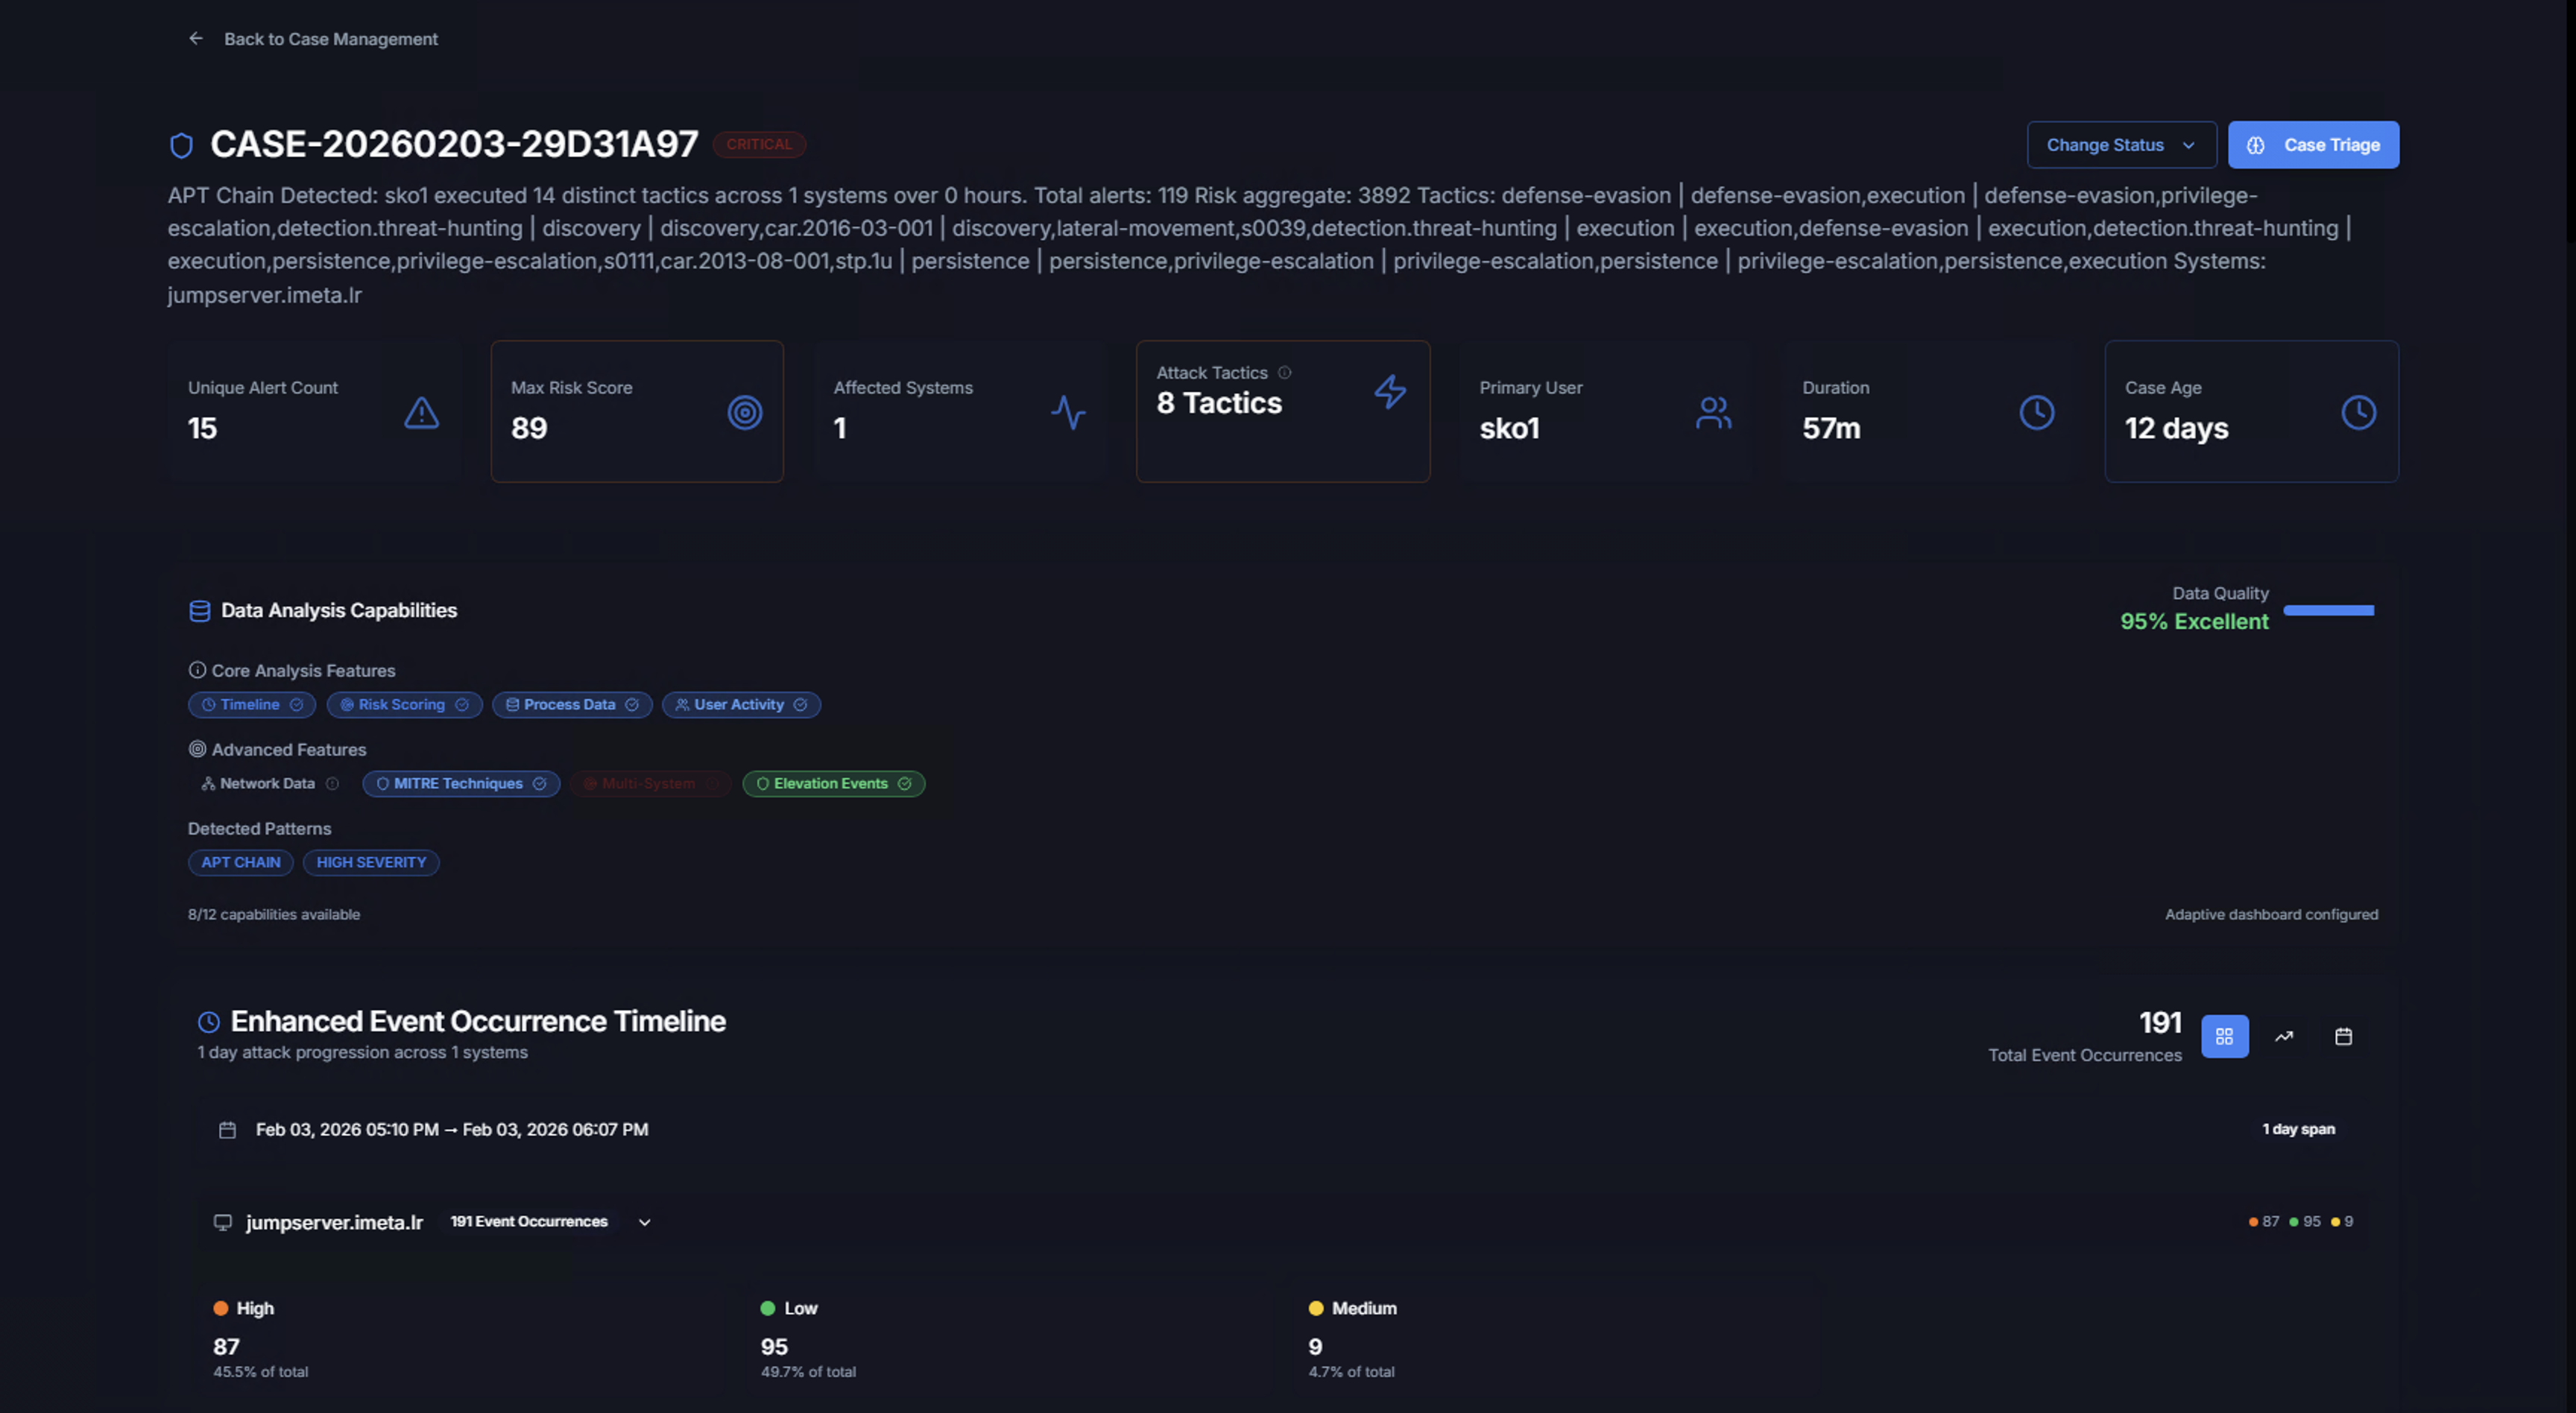The height and width of the screenshot is (1413, 2576).
Task: Open the Change Status dropdown
Action: 2121,145
